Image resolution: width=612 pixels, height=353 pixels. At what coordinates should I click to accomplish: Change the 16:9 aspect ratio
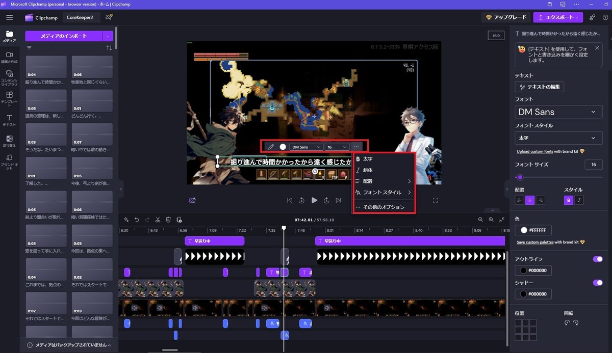click(x=495, y=36)
